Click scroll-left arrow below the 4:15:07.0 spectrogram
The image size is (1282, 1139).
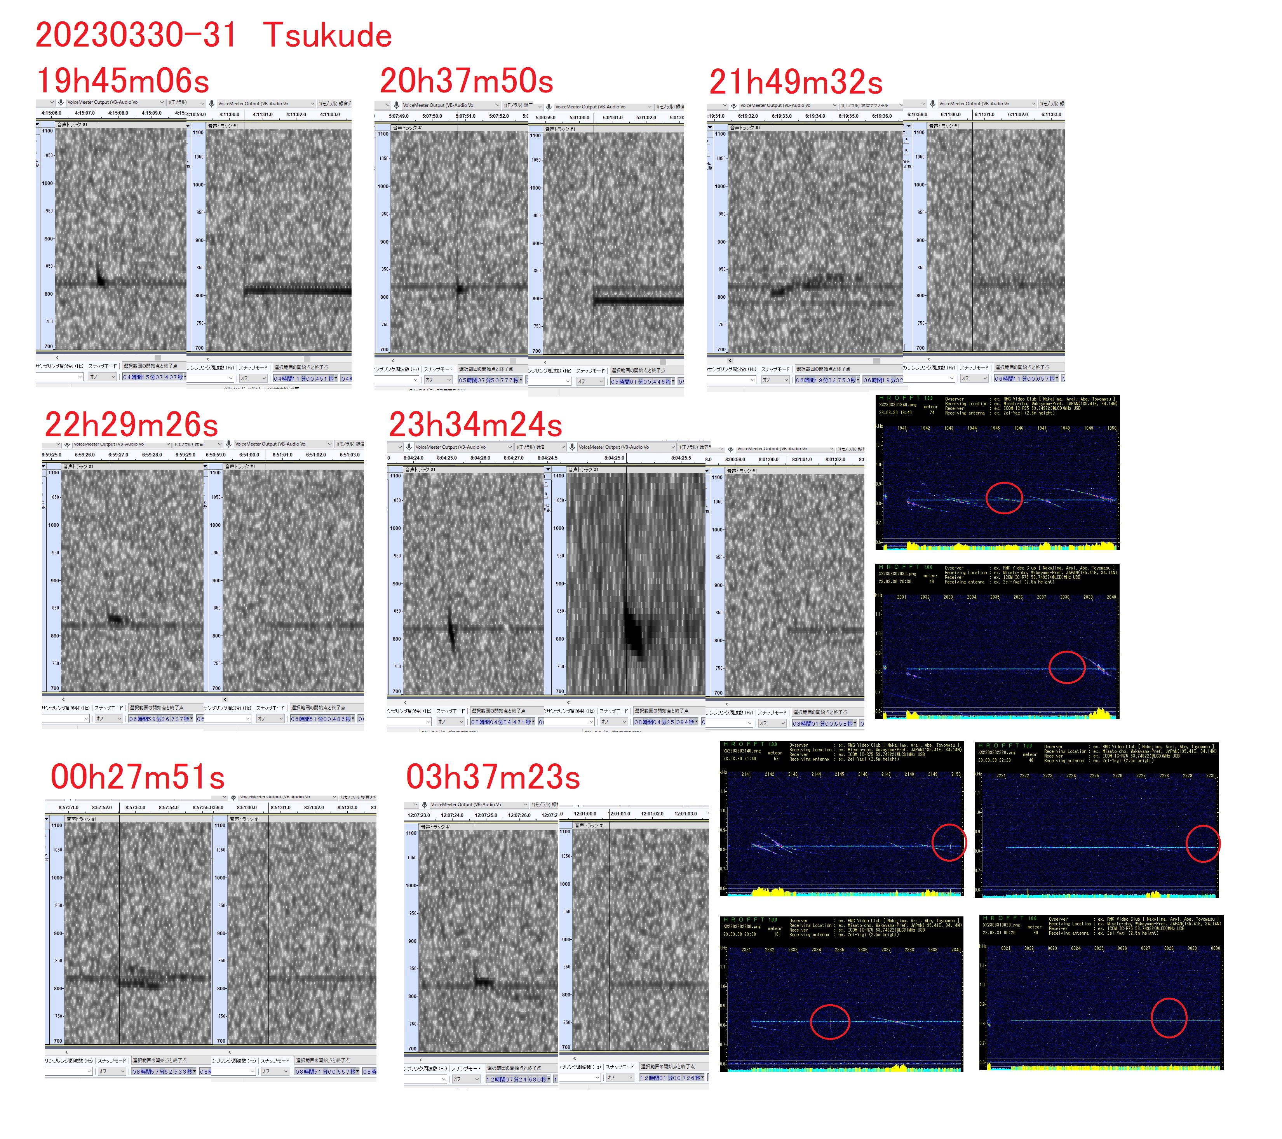pyautogui.click(x=57, y=357)
